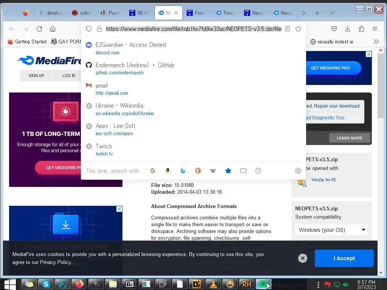Viewport: 387px width, 290px height.
Task: Open Resource Hacker (RH) from the taskbar
Action: point(246,284)
